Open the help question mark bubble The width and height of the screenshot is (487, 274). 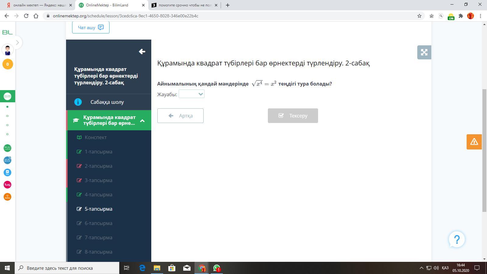(457, 239)
